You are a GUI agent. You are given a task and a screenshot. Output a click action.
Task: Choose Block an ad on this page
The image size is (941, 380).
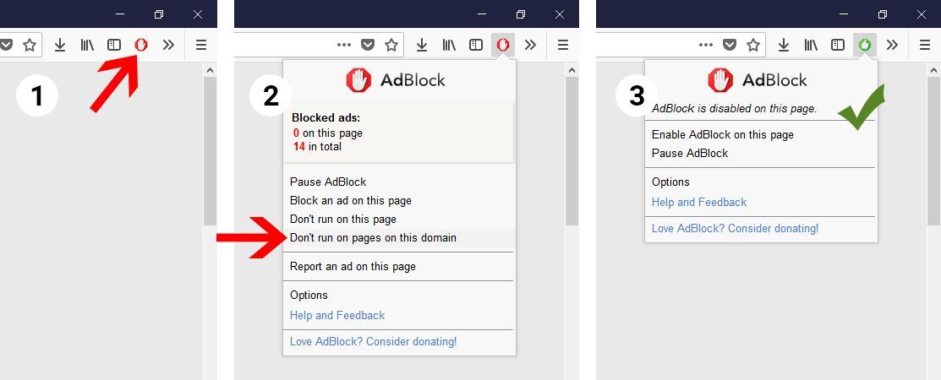(351, 200)
